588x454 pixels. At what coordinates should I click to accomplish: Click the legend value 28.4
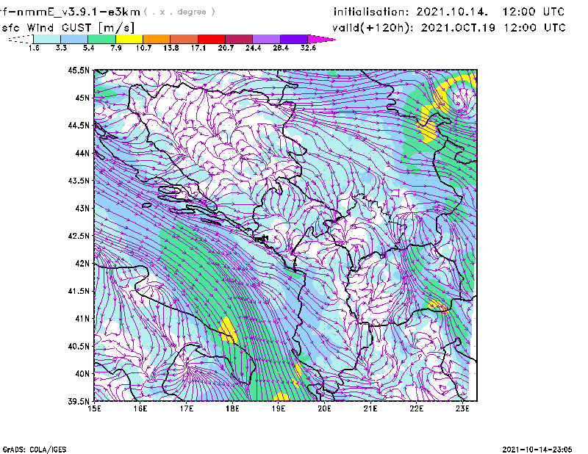(281, 48)
